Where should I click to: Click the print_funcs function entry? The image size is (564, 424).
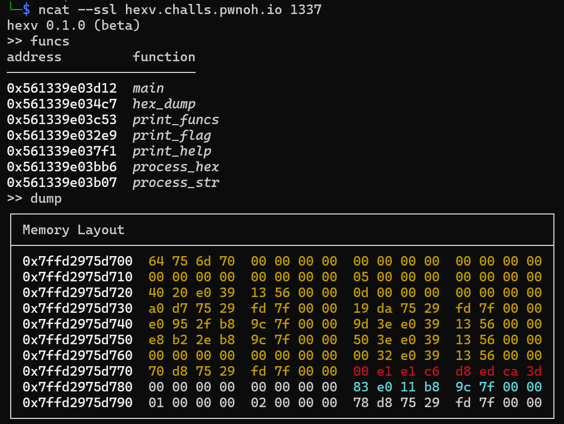175,120
